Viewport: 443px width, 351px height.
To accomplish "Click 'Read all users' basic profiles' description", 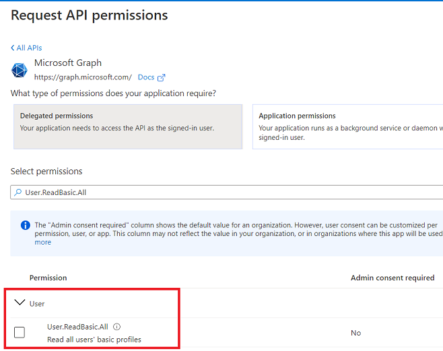I will 94,340.
